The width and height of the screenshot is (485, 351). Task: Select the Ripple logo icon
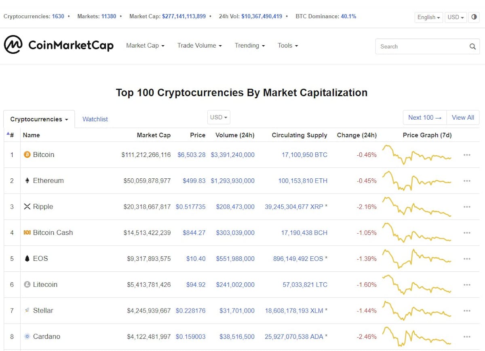coord(26,207)
